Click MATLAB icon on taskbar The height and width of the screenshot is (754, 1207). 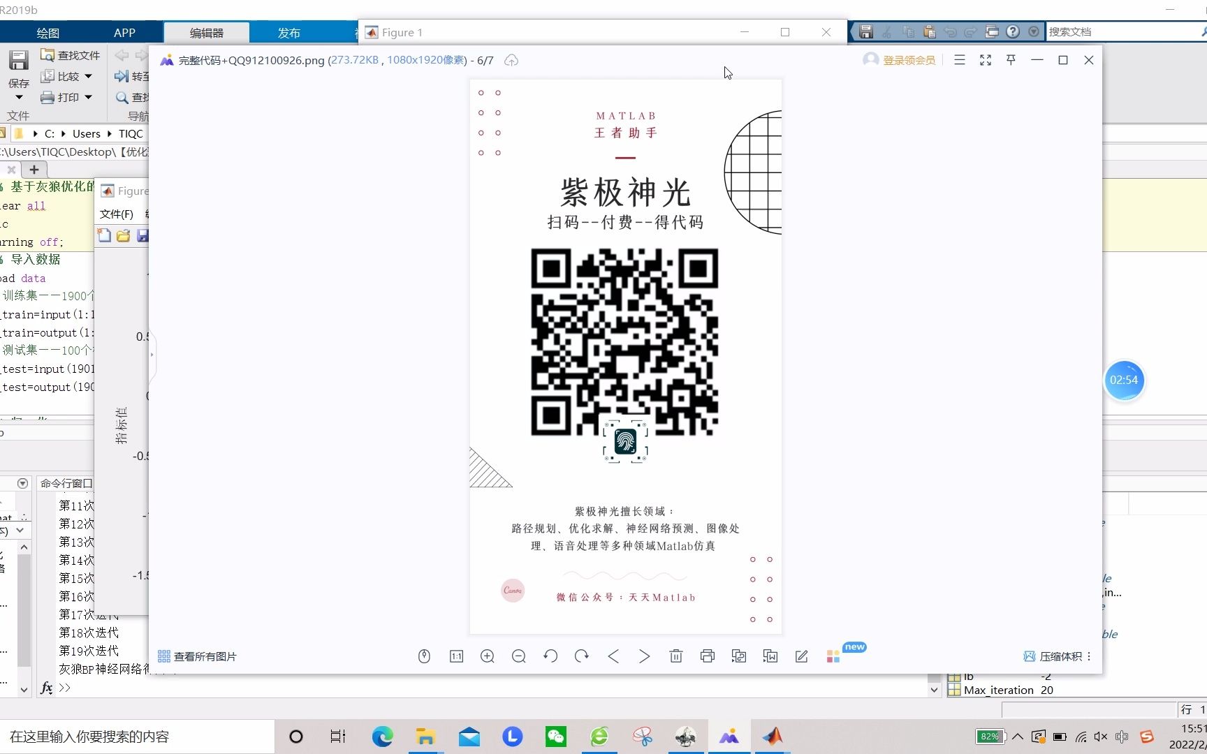point(773,737)
